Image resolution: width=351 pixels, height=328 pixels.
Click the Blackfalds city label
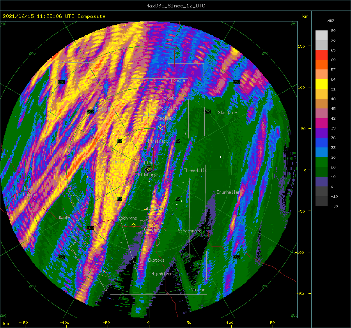166,108
